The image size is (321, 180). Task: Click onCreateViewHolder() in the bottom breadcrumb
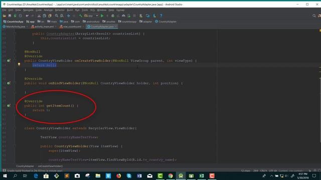pos(50,166)
